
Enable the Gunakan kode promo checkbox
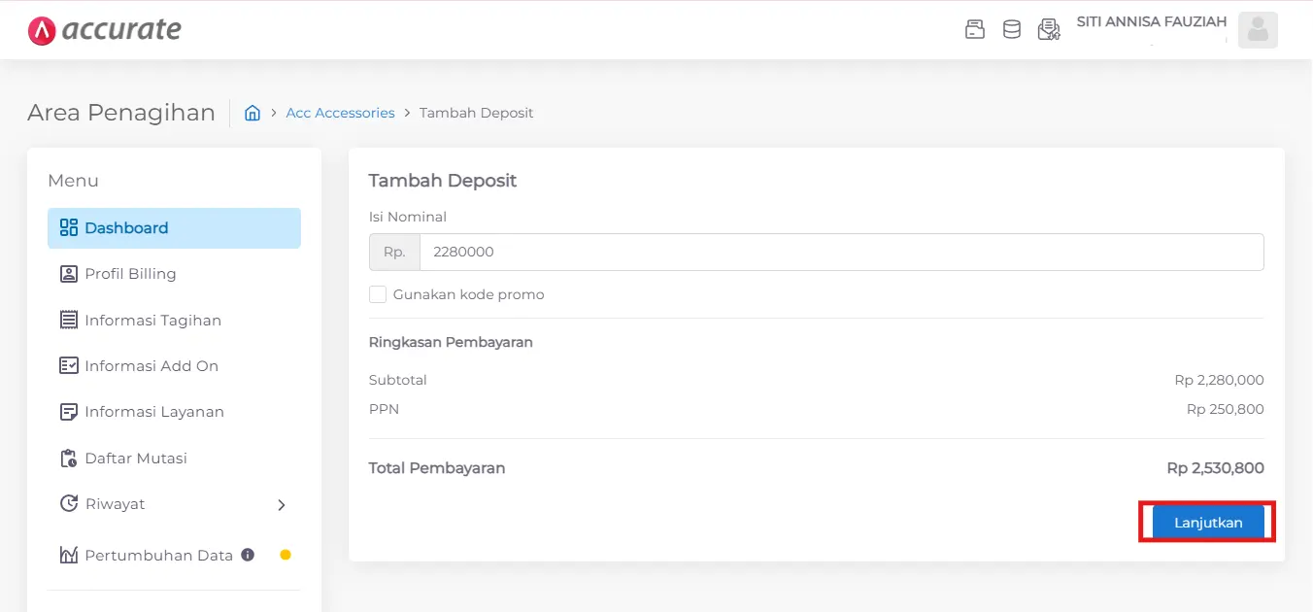point(378,293)
